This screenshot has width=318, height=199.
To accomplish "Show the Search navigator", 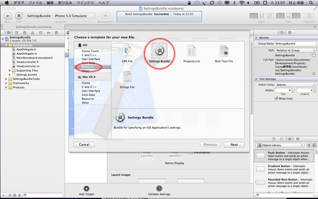I will (x=24, y=33).
